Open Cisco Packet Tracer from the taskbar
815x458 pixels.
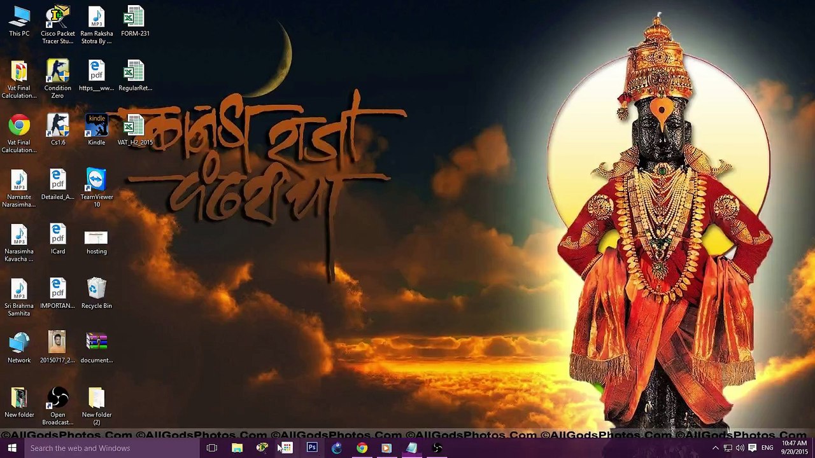click(x=262, y=448)
